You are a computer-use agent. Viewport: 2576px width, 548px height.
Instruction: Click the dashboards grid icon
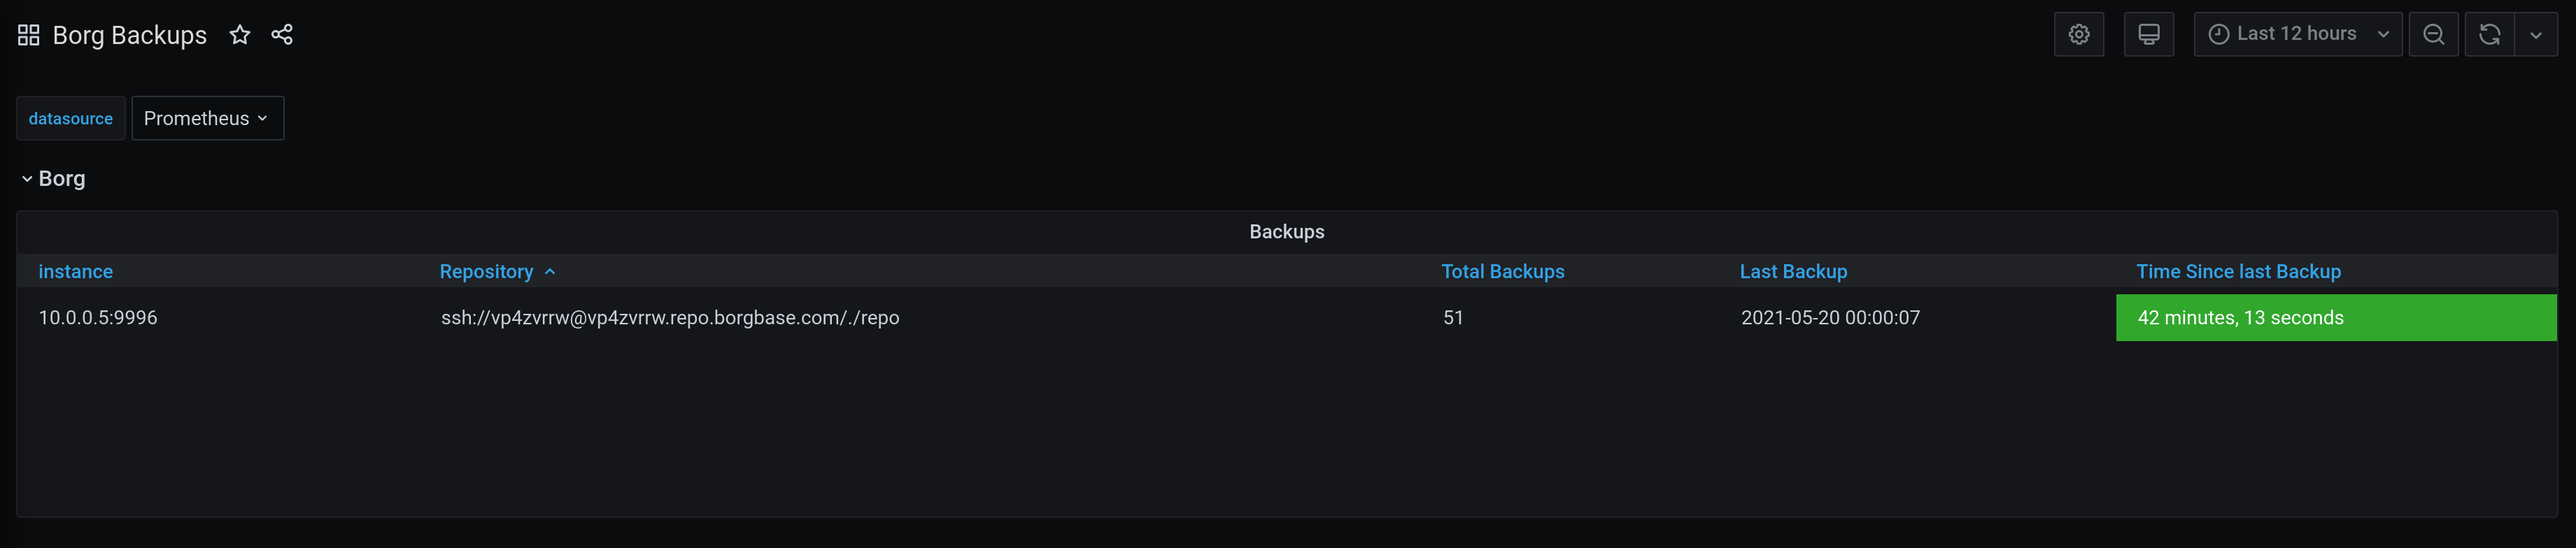click(28, 35)
